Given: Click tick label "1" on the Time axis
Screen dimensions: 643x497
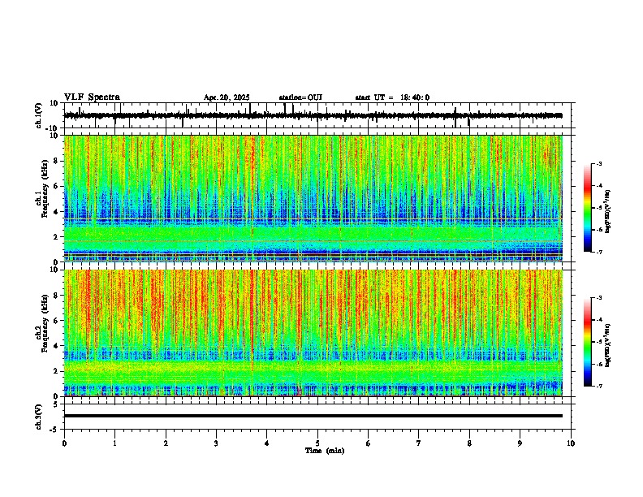Looking at the screenshot, I should click(114, 443).
